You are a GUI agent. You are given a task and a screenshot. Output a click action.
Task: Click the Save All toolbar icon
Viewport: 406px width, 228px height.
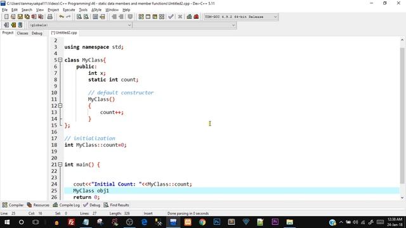click(x=27, y=17)
